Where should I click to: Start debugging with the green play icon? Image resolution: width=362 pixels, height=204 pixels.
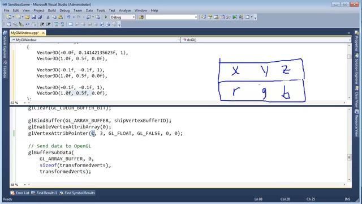tap(106, 17)
